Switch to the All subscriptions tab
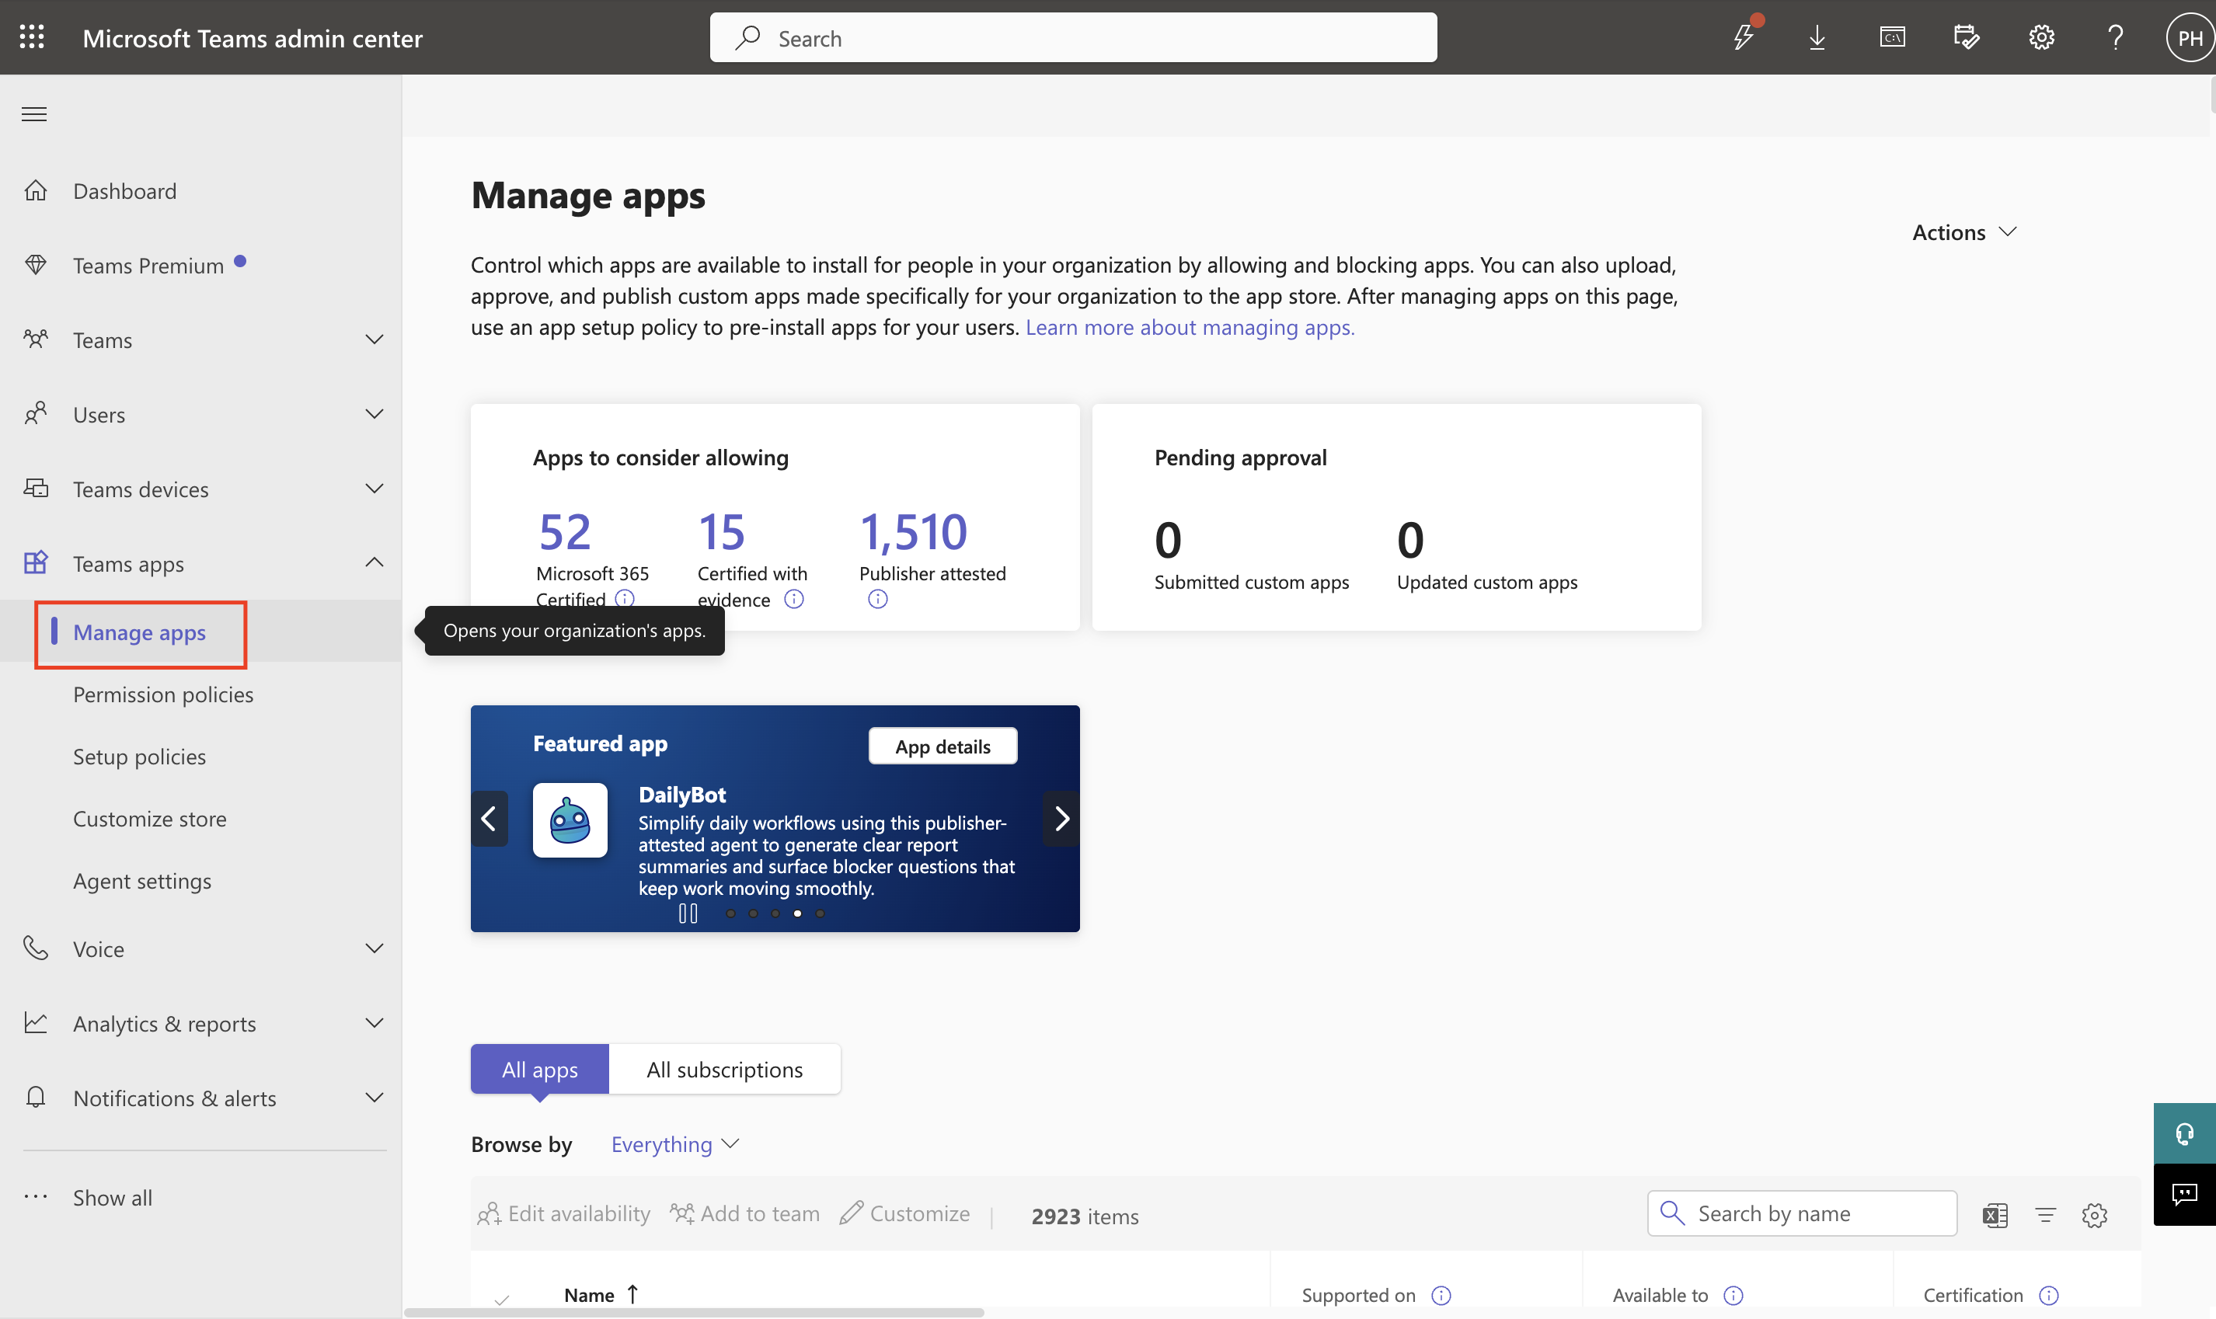The width and height of the screenshot is (2216, 1319). 724,1069
